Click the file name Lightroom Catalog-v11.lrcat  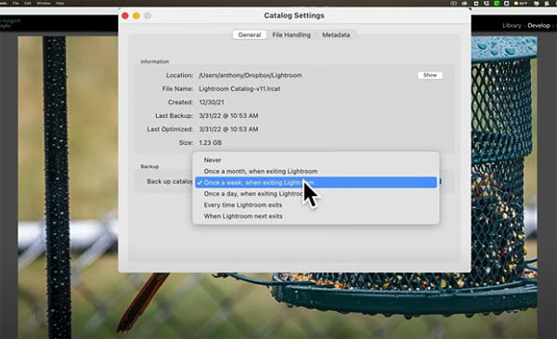coord(240,89)
